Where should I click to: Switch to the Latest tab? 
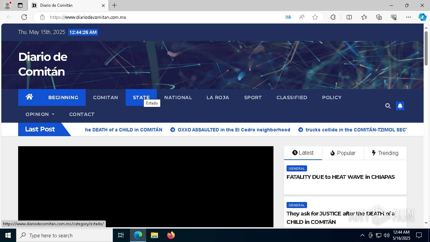click(x=303, y=153)
